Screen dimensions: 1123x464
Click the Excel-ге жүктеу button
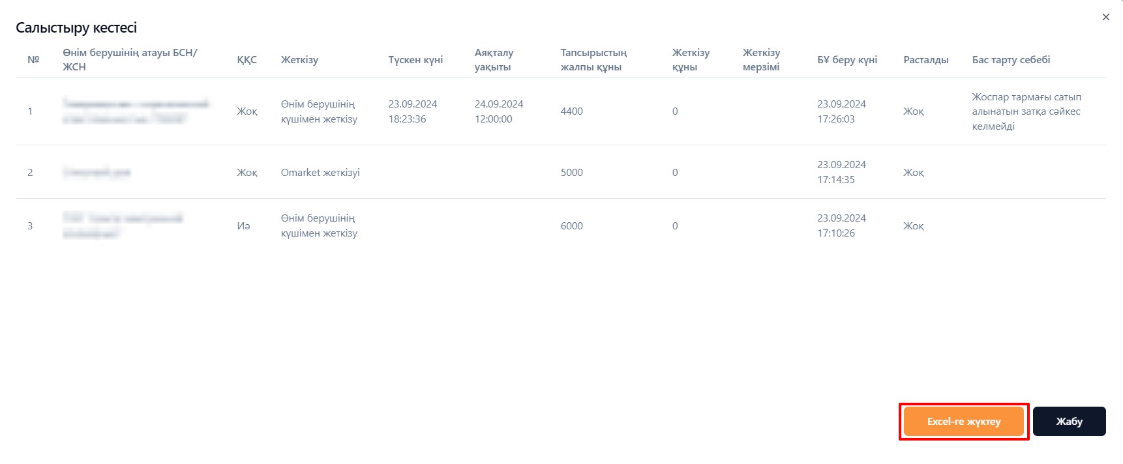click(963, 422)
